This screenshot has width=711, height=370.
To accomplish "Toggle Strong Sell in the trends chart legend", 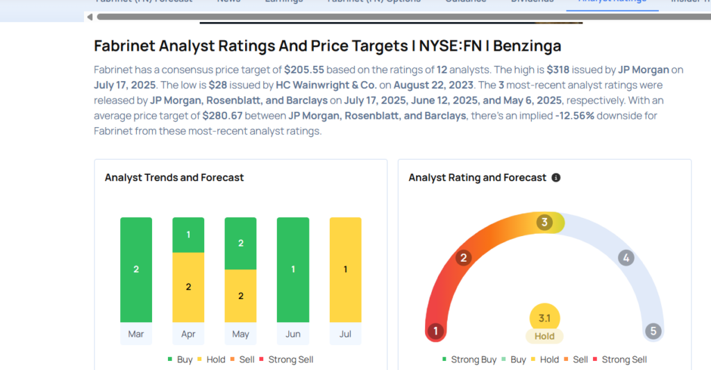I will tap(286, 360).
